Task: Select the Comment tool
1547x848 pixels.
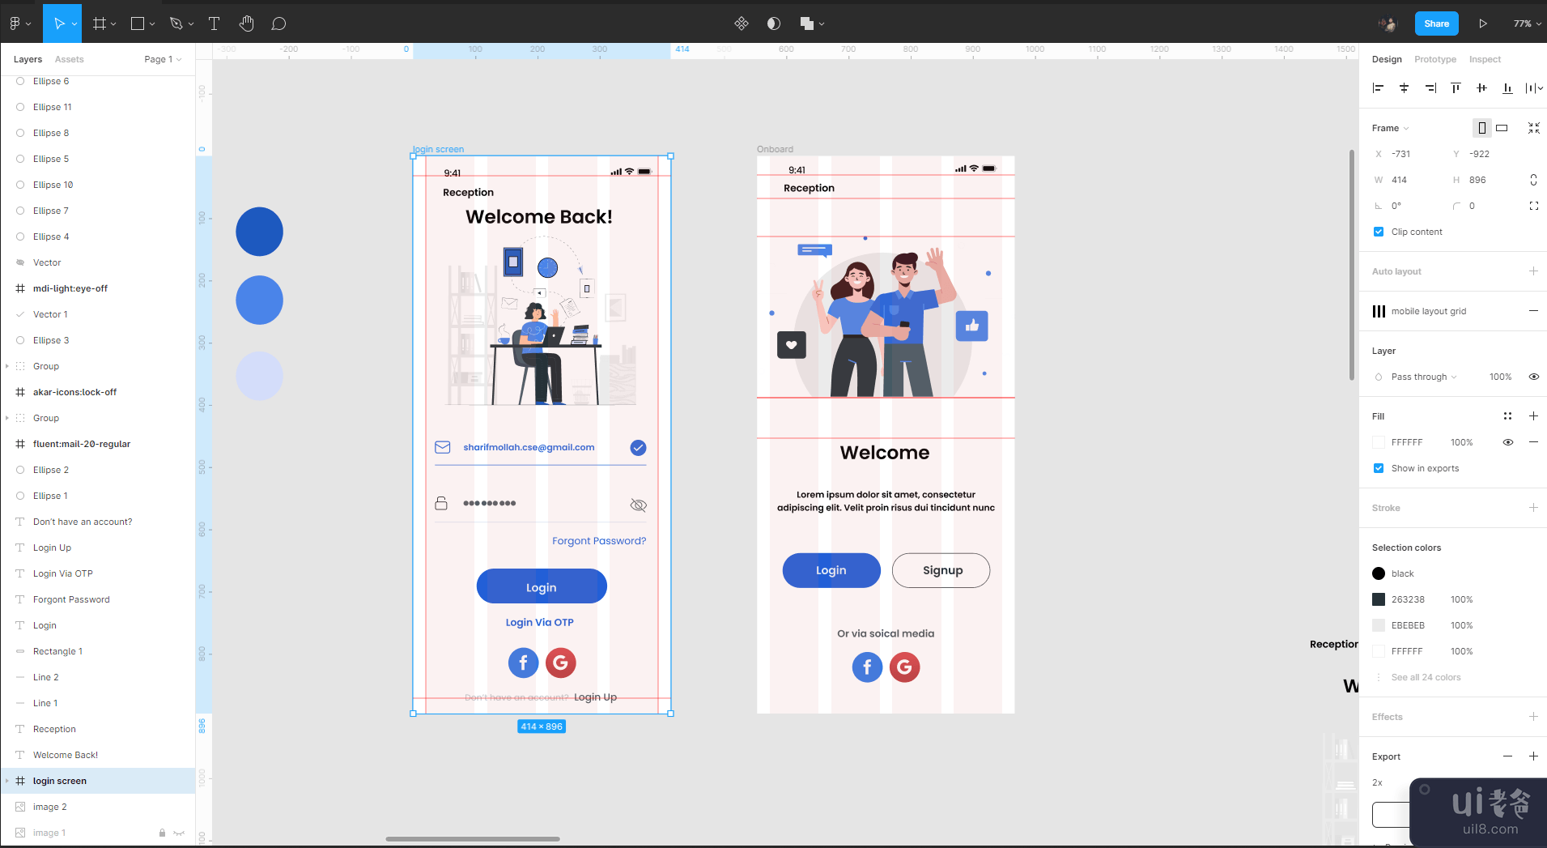Action: pyautogui.click(x=278, y=23)
